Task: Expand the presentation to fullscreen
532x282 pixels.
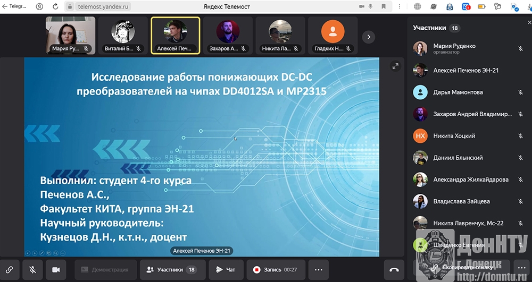Action: point(395,66)
